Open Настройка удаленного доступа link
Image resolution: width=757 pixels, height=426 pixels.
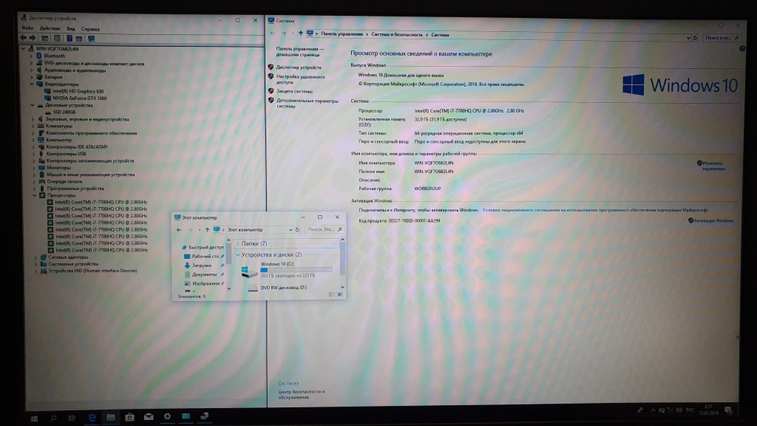pos(301,79)
